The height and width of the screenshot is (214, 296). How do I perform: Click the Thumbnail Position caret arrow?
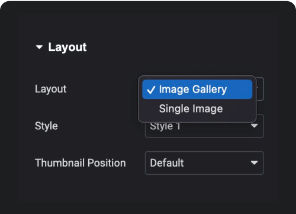pyautogui.click(x=254, y=162)
